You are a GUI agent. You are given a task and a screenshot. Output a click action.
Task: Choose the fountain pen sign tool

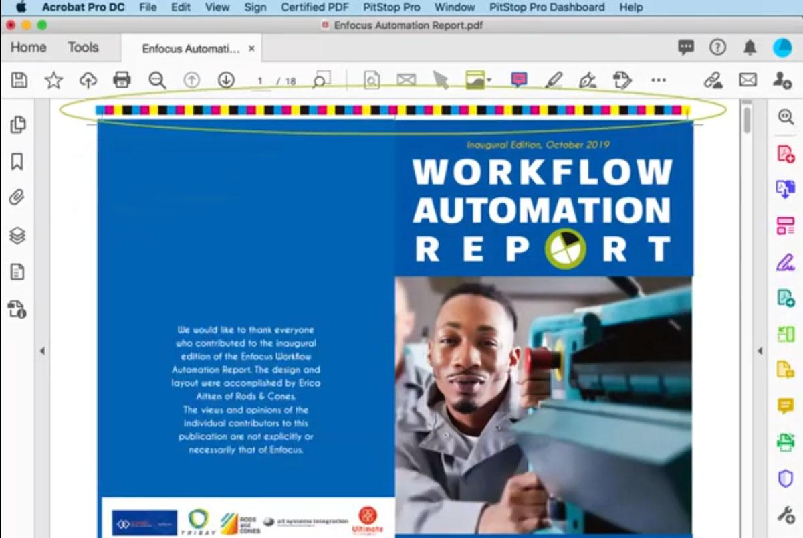coord(587,80)
